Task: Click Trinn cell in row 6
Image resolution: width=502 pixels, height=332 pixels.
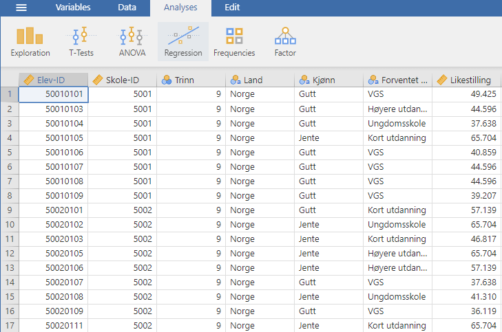Action: (191, 167)
